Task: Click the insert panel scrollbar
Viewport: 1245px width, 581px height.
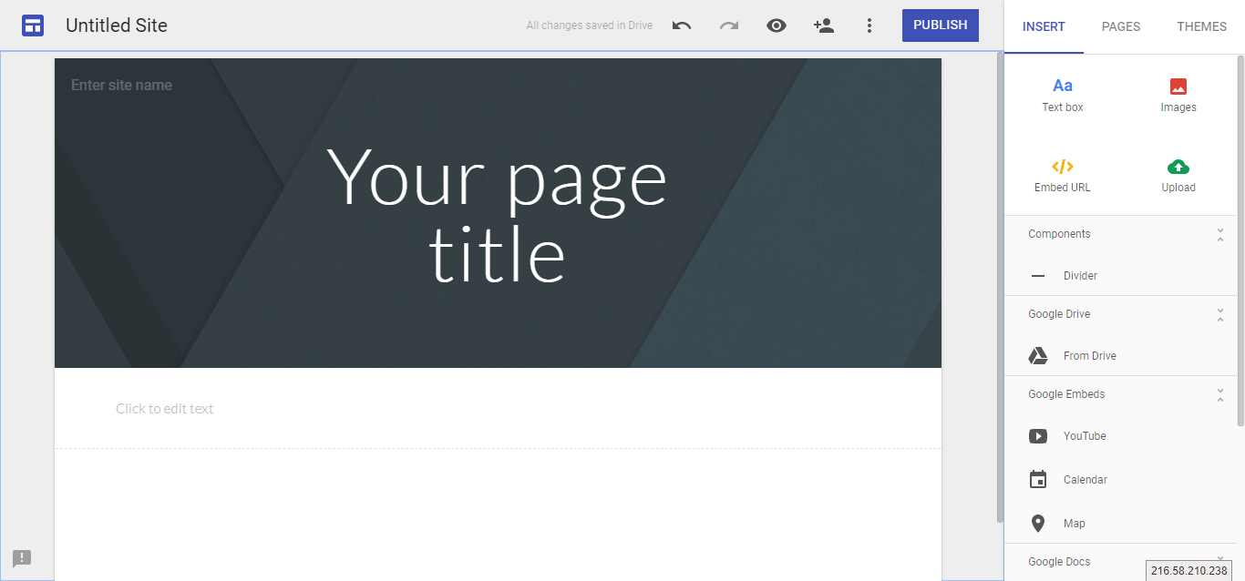Action: pos(1240,240)
